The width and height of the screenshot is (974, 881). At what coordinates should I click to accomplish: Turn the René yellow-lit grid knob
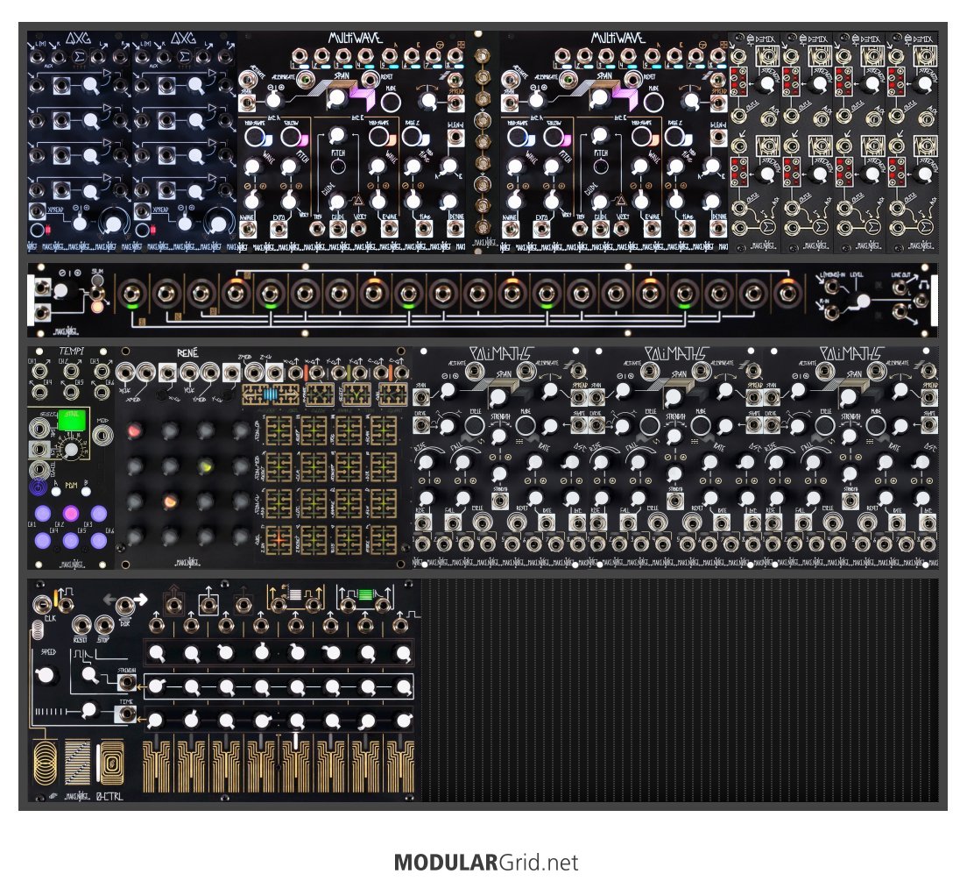coord(205,466)
